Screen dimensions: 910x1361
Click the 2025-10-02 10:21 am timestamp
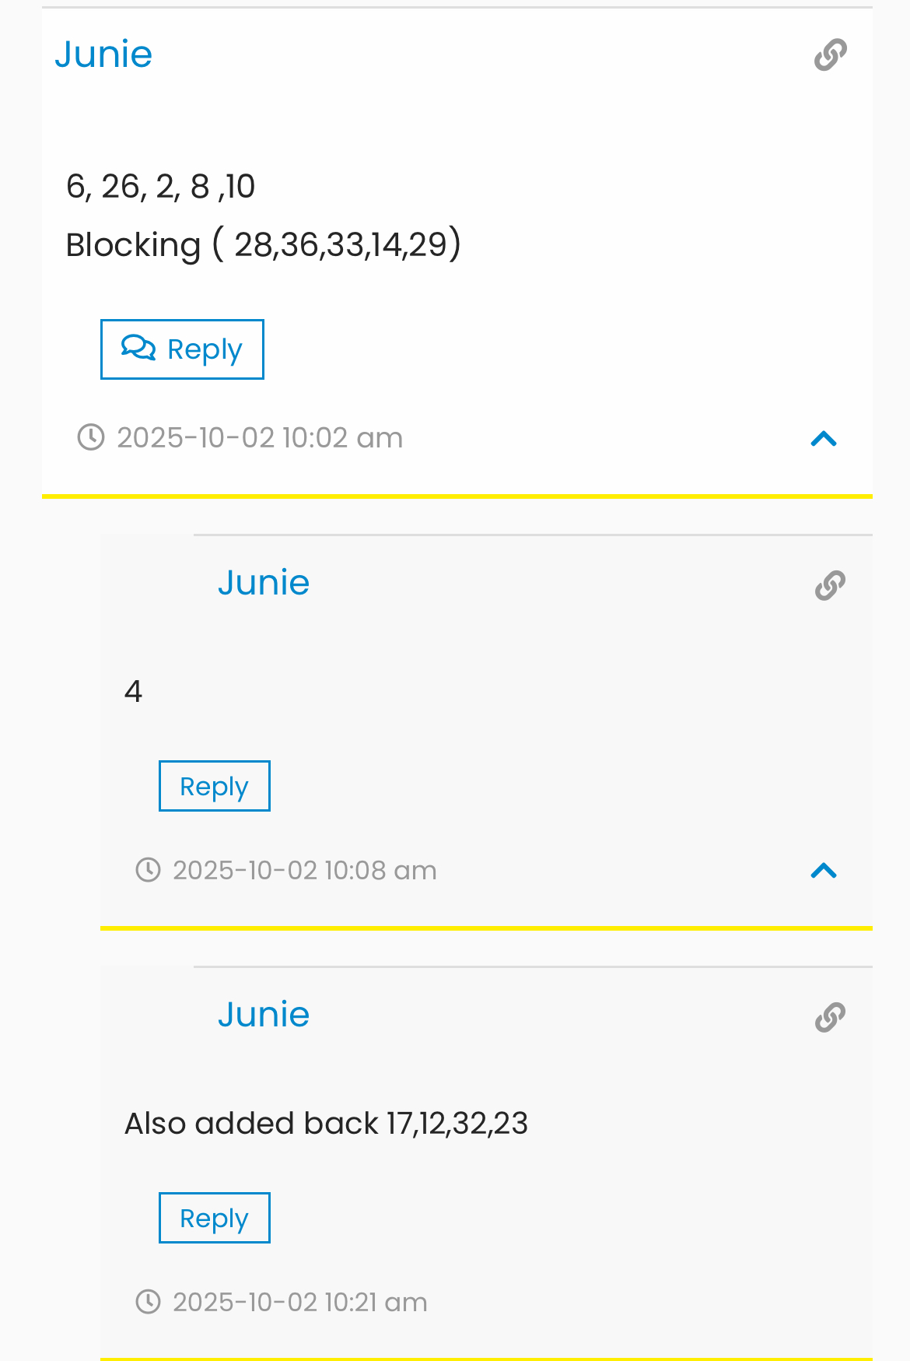click(x=300, y=1302)
